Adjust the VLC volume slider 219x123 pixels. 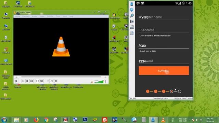100,82
